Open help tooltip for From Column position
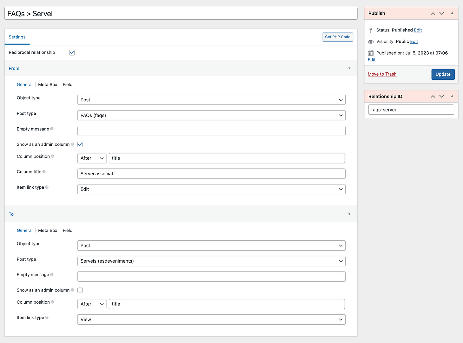 click(52, 156)
